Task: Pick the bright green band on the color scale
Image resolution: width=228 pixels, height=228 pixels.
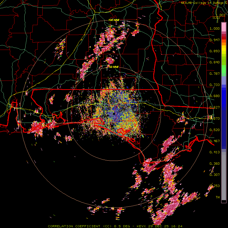Action: tap(224, 69)
